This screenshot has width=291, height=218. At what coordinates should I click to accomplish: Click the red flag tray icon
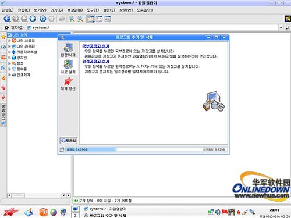[x=225, y=212]
